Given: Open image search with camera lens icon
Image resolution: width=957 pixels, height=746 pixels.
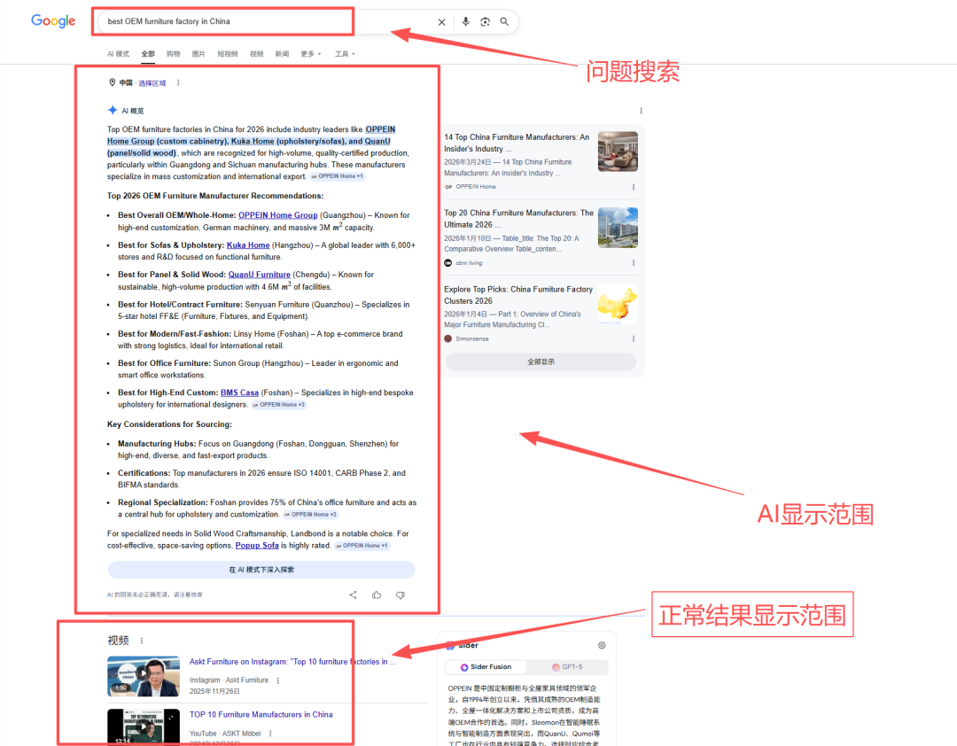Looking at the screenshot, I should [486, 22].
